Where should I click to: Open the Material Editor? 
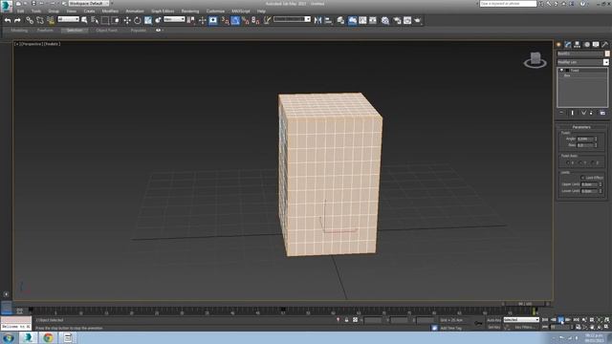click(385, 20)
